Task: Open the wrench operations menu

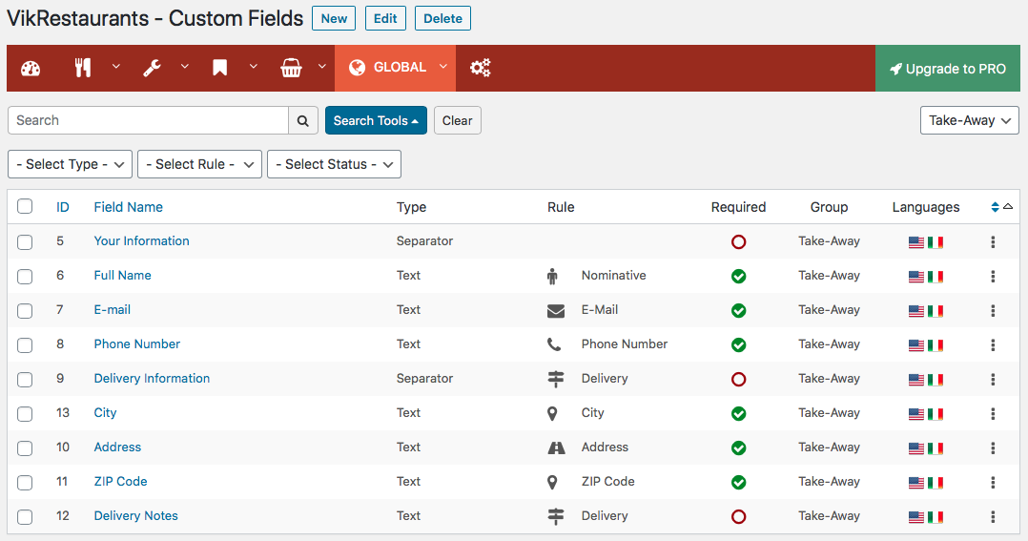Action: coord(153,68)
